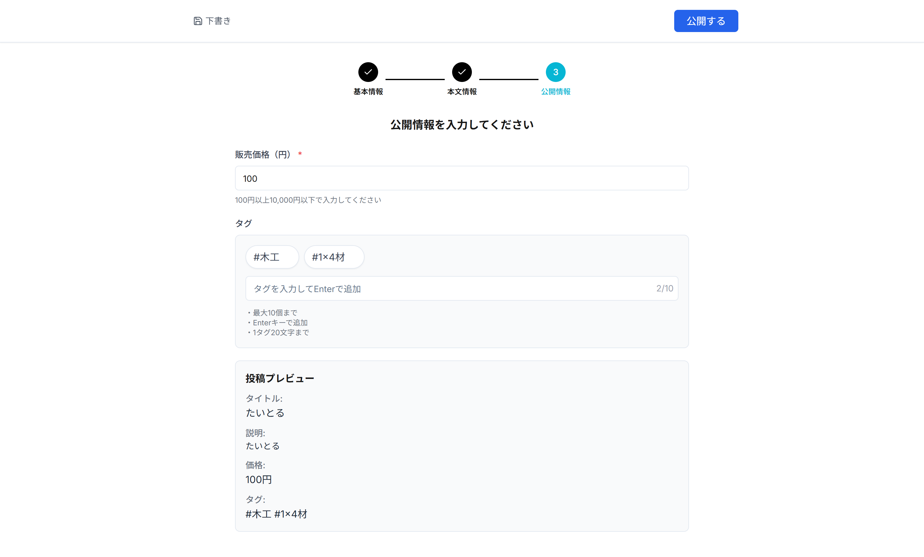Image resolution: width=924 pixels, height=557 pixels.
Task: Click the タイトル: label in preview
Action: [264, 398]
